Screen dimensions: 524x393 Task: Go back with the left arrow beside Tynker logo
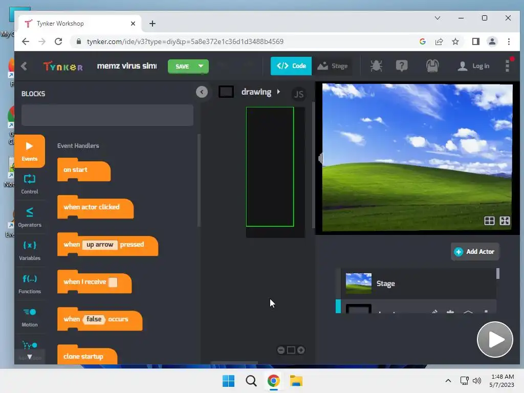click(x=24, y=66)
